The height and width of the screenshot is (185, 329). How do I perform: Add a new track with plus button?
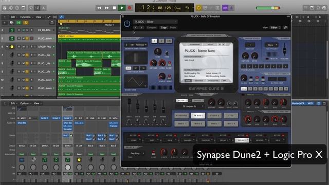click(5, 23)
